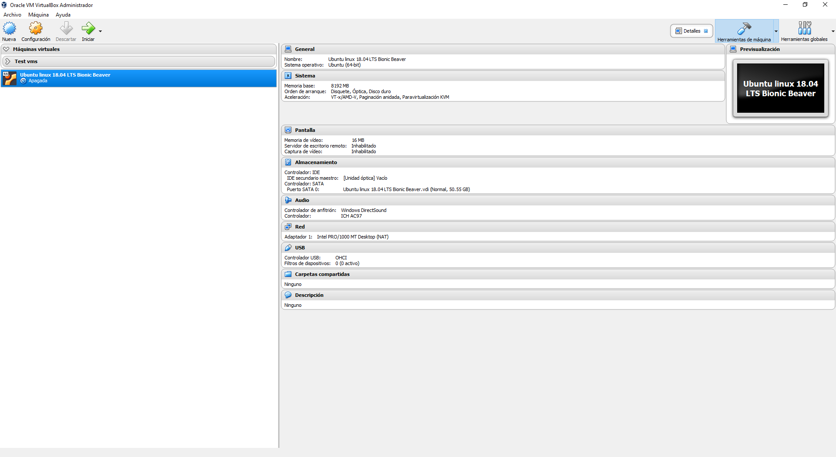836x457 pixels.
Task: Open the Sistema settings header
Action: 305,76
